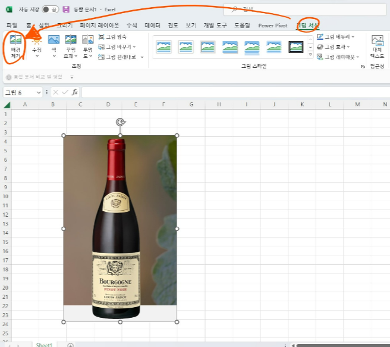This screenshot has width=390, height=347.
Task: Open the 수정 (Corrections) picture menu
Action: [37, 46]
